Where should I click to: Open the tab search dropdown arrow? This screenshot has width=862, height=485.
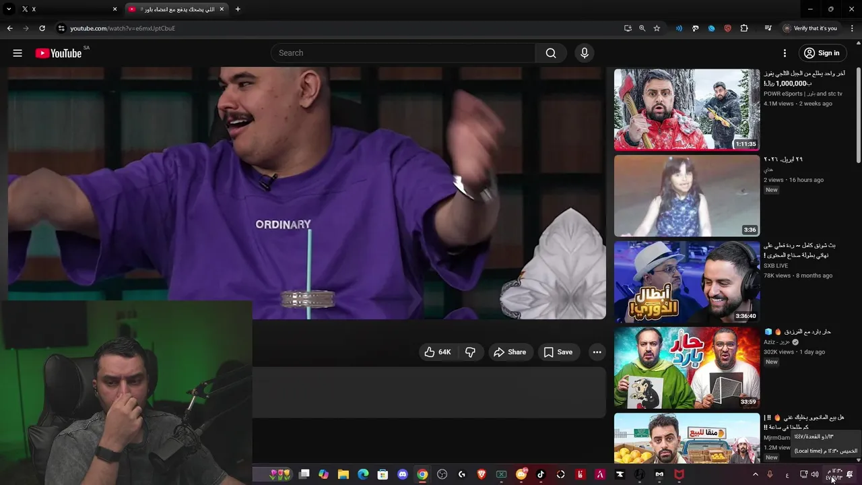[9, 9]
